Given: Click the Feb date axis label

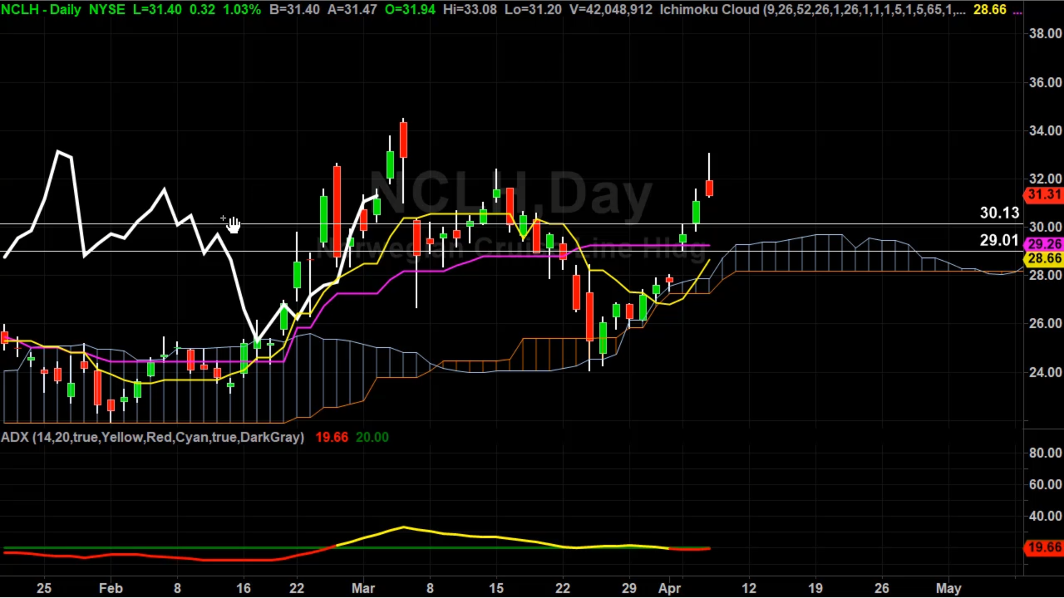Looking at the screenshot, I should click(x=111, y=588).
